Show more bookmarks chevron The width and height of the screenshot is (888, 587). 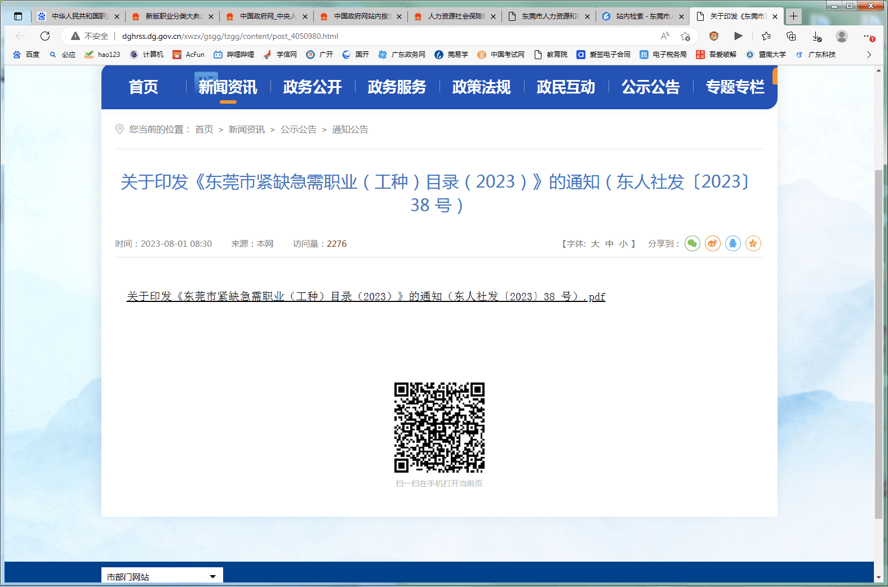coord(869,55)
